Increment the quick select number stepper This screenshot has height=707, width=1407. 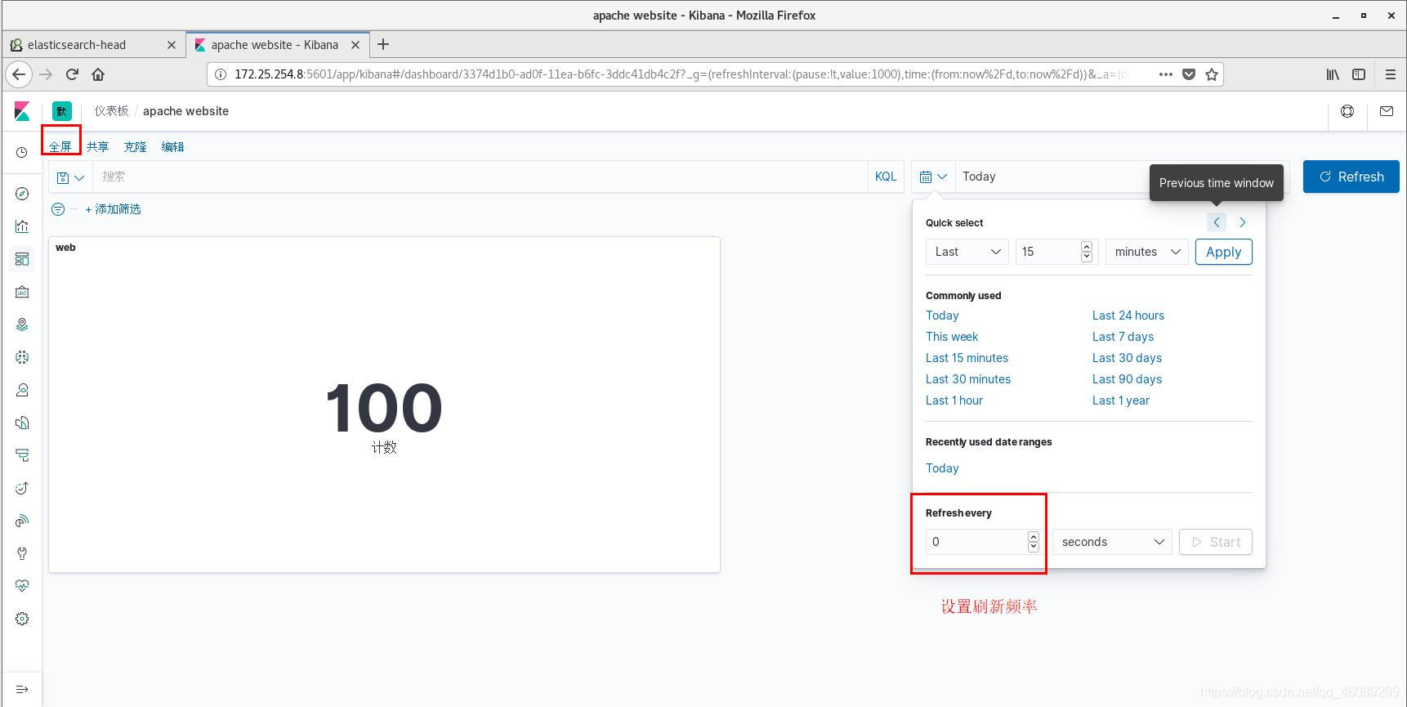click(x=1087, y=247)
